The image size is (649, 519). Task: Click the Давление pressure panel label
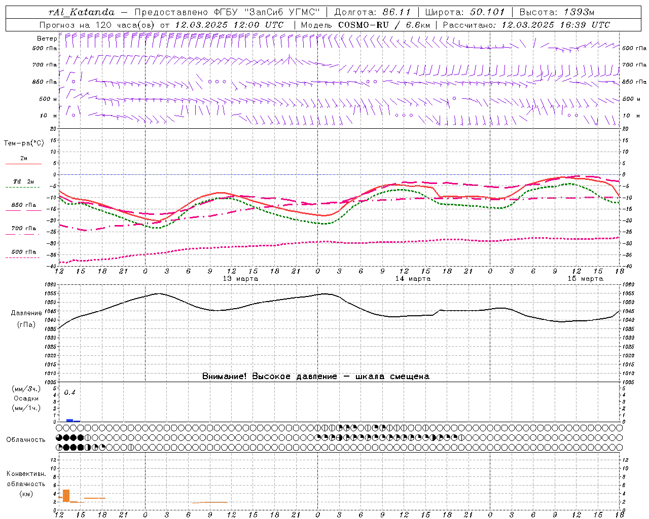coord(26,313)
